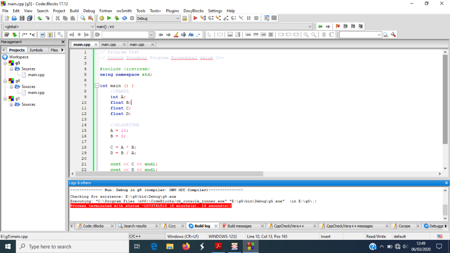Click the Save all files icon
Screen dimensions: 450x253
pyautogui.click(x=29, y=18)
